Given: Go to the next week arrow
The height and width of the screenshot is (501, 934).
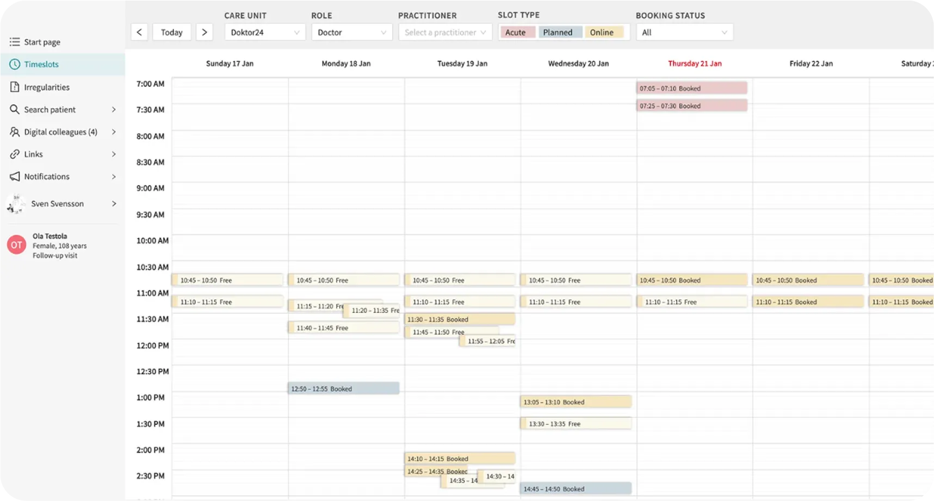Looking at the screenshot, I should pos(204,32).
